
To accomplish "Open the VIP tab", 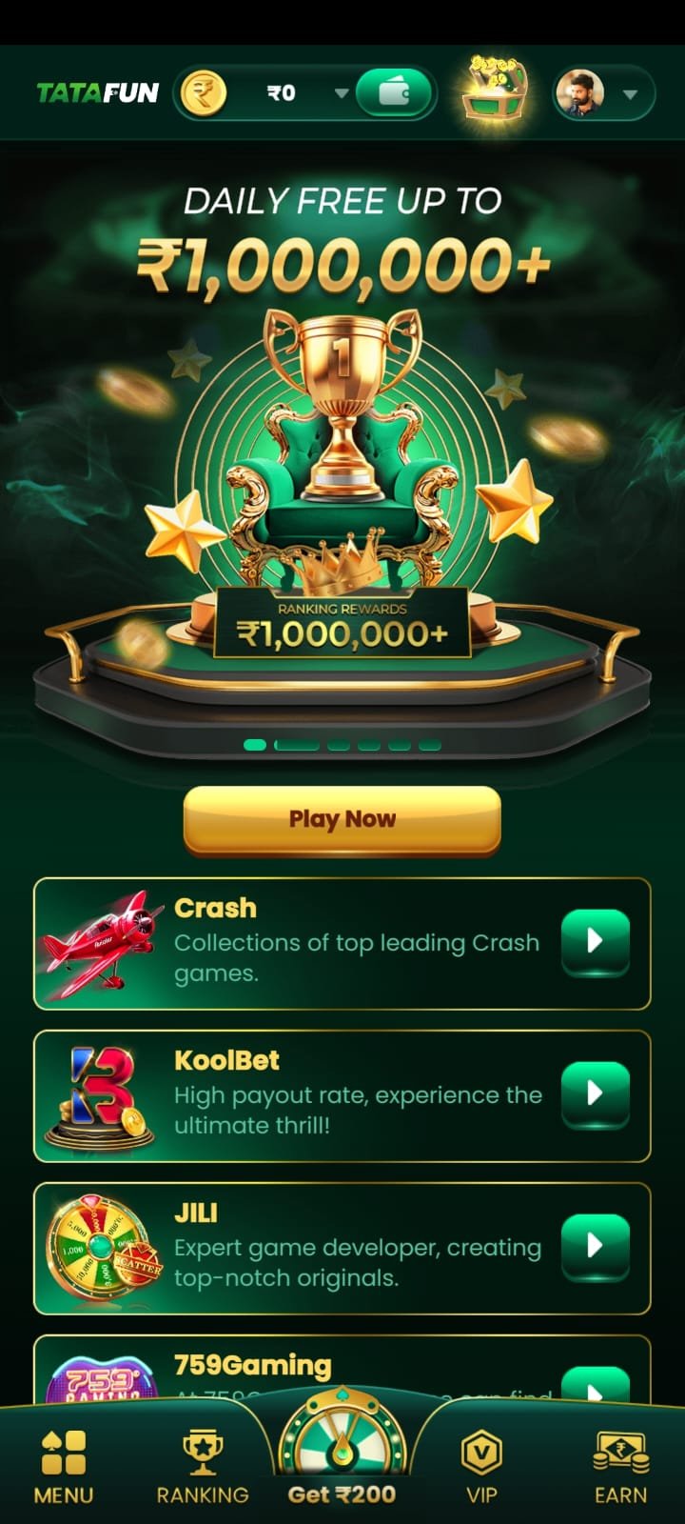I will (x=481, y=1466).
